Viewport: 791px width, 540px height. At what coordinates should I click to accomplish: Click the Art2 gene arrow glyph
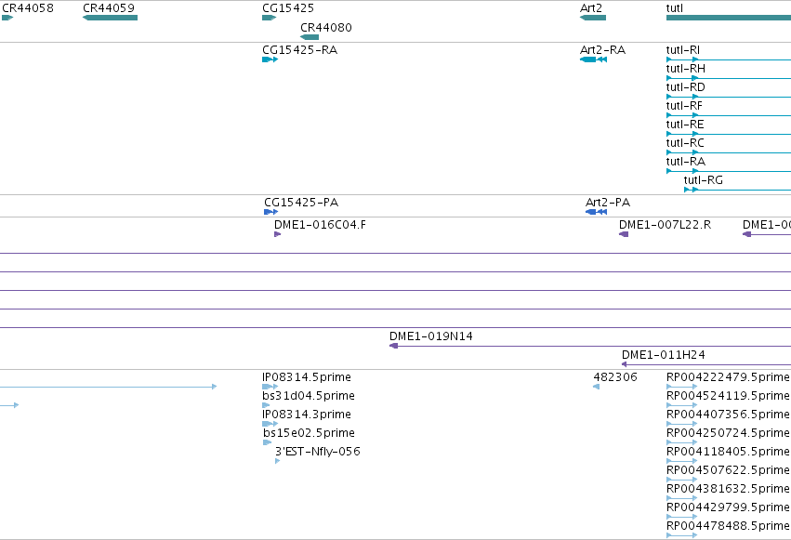[593, 18]
